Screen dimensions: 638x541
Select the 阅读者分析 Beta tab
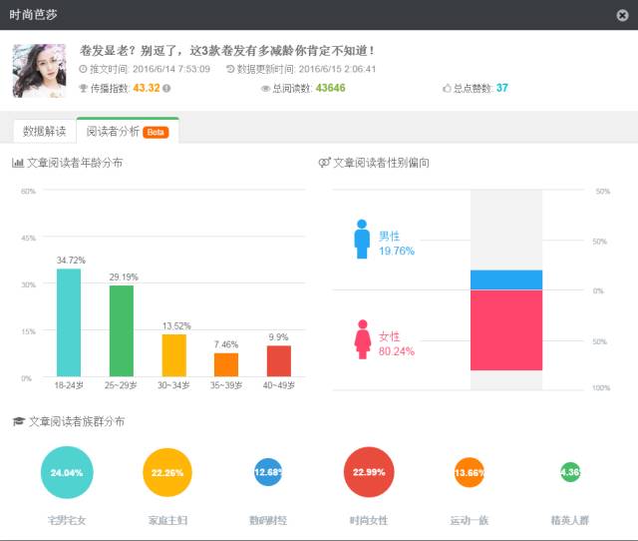click(127, 131)
